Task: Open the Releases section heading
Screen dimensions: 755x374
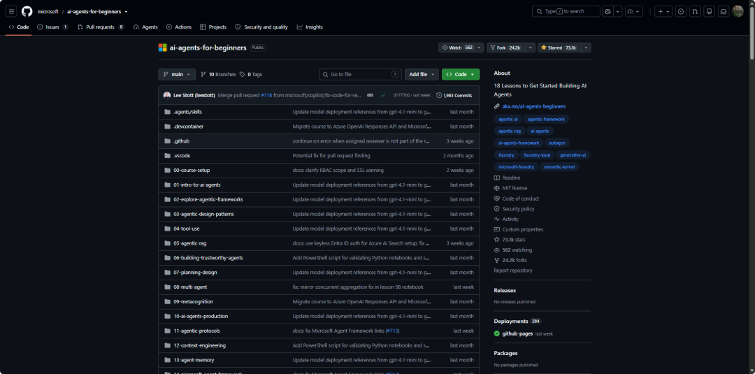Action: pyautogui.click(x=505, y=290)
